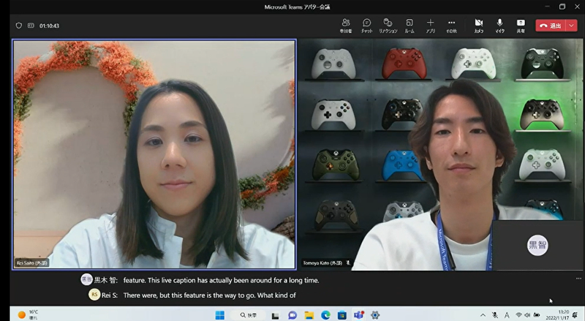This screenshot has height=321, width=585.
Task: Show hidden system tray icons chevron
Action: point(483,315)
